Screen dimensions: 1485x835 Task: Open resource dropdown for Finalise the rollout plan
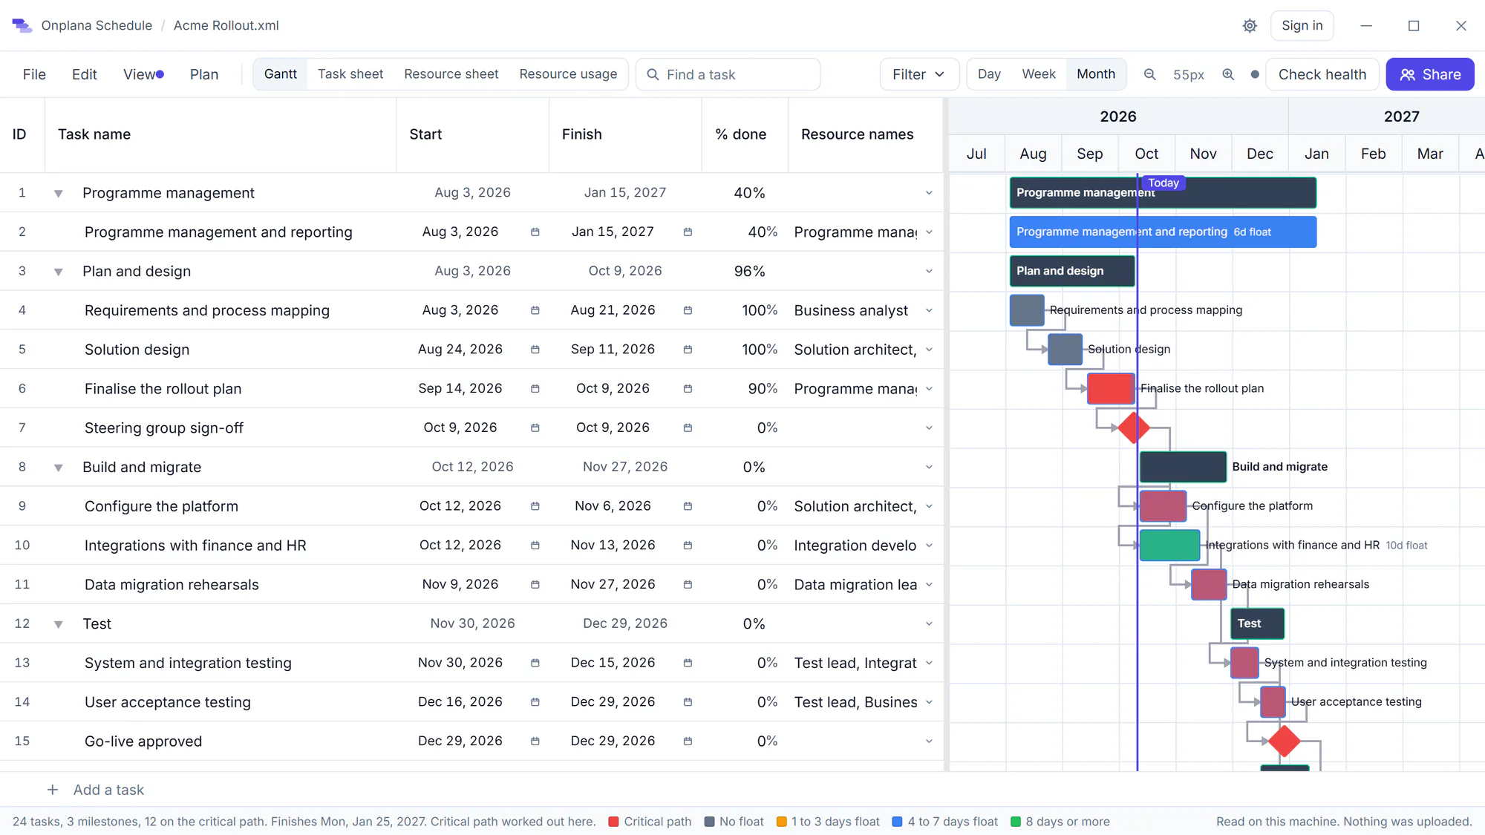pyautogui.click(x=929, y=389)
